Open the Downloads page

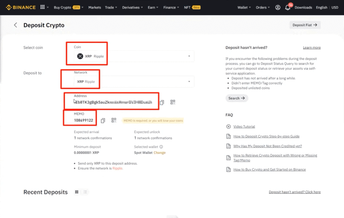click(303, 8)
